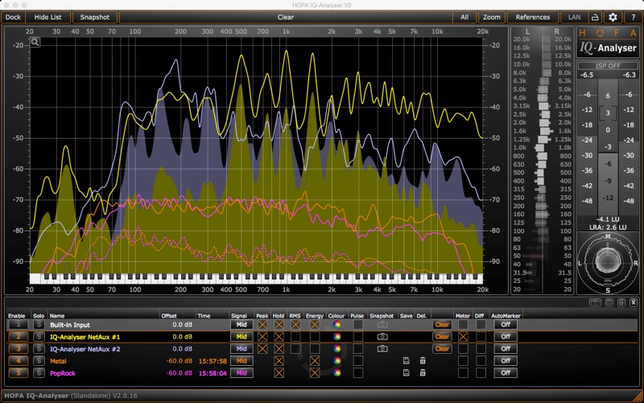The height and width of the screenshot is (403, 644).
Task: Toggle enable button 2 for NetAux #1
Action: click(18, 337)
